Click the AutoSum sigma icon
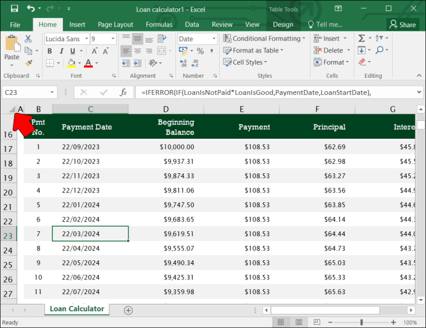This screenshot has width=426, height=328. 361,38
